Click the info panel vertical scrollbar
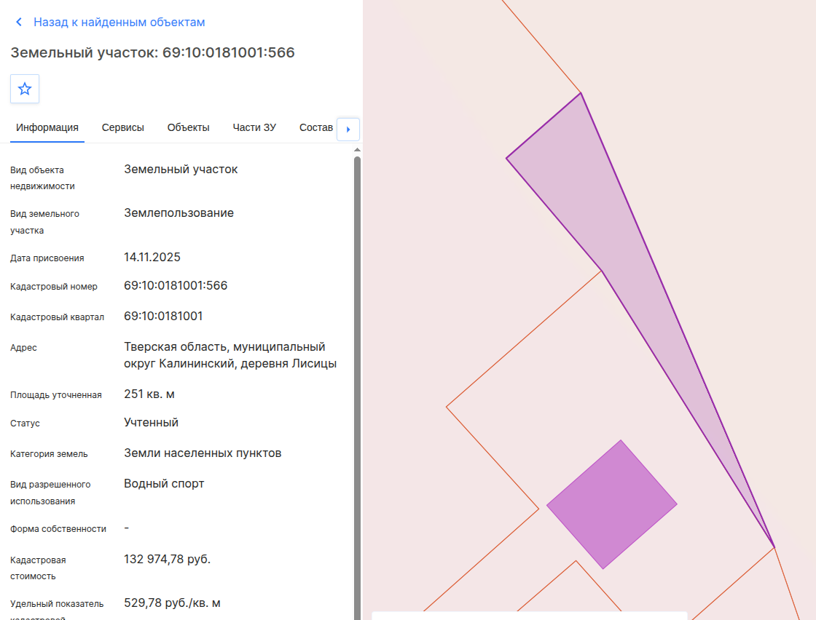The height and width of the screenshot is (620, 816). coord(357,387)
